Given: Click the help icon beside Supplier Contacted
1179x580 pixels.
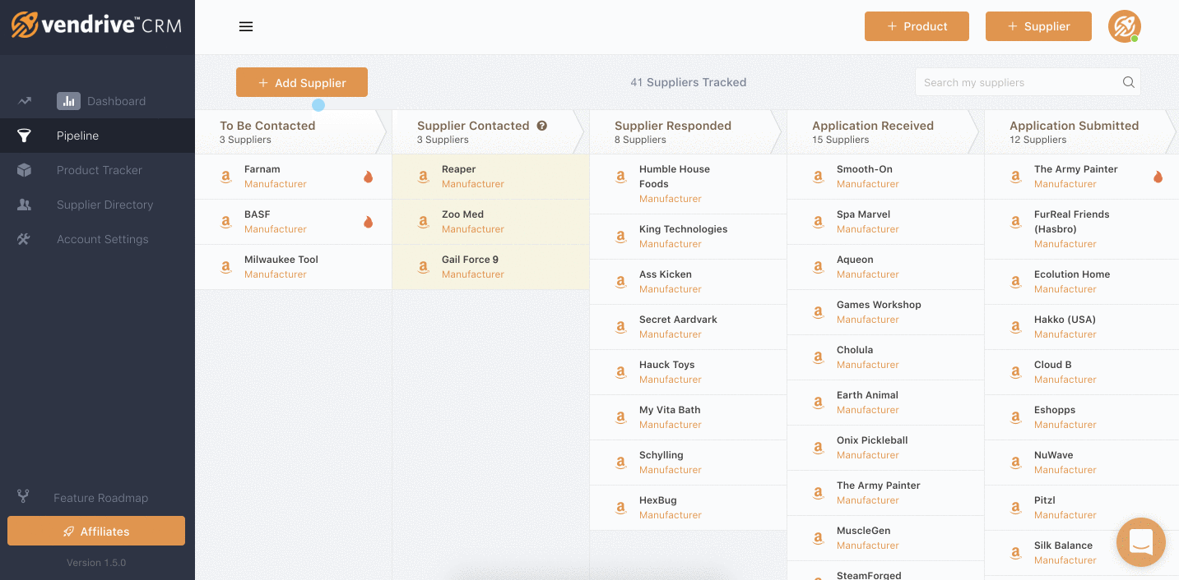Looking at the screenshot, I should (542, 126).
